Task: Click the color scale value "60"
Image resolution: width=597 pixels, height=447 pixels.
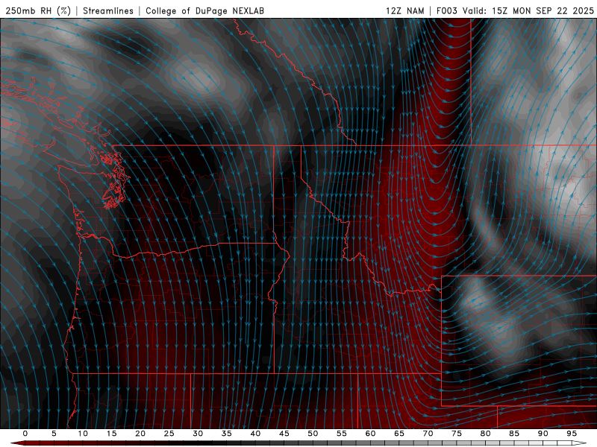Action: point(370,434)
